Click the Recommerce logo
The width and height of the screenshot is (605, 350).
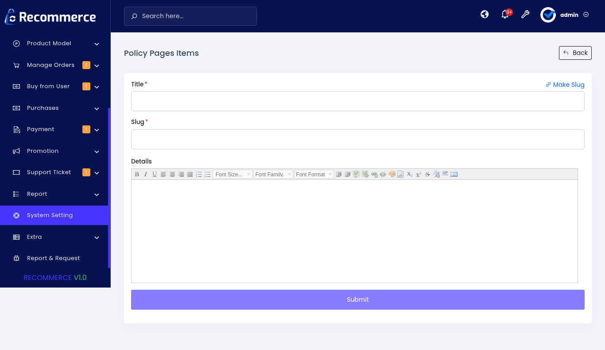50,17
